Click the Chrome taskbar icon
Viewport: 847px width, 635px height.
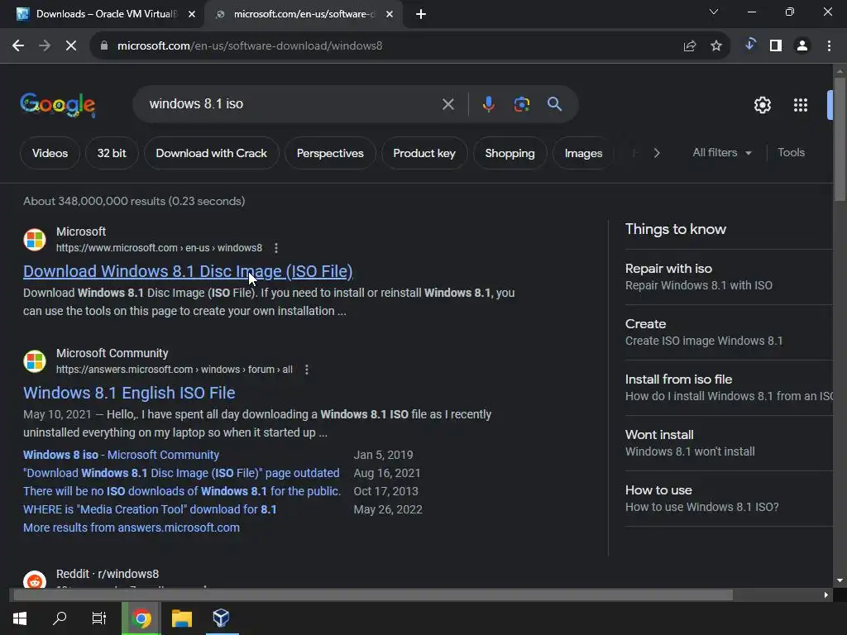pos(141,618)
